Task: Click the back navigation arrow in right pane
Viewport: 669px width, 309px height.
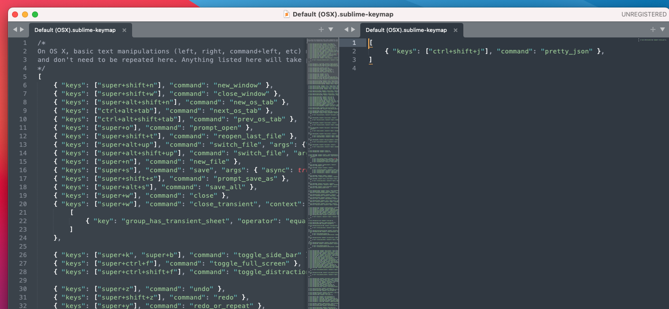Action: (x=346, y=29)
